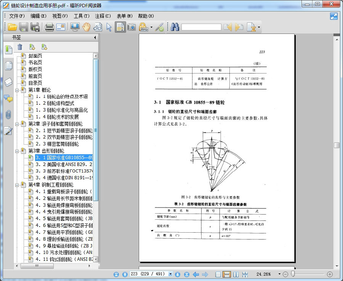Go to previous page arrow
The height and width of the screenshot is (281, 343).
(x=125, y=274)
